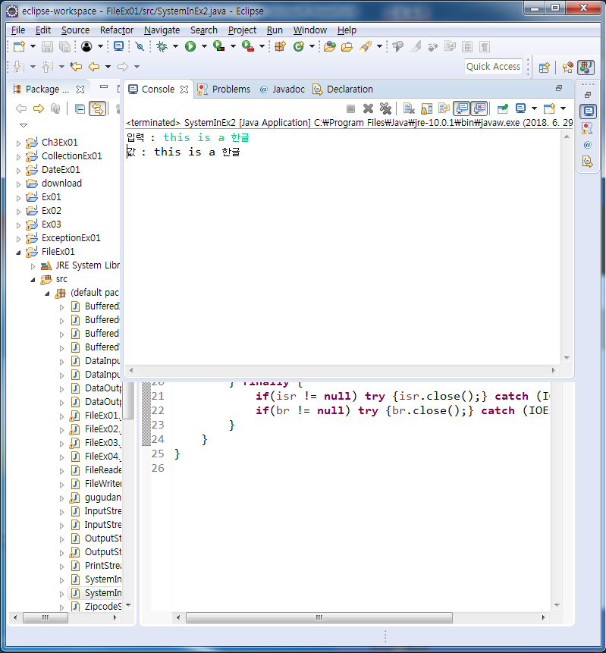Click the Open Task folder icon

(x=347, y=47)
